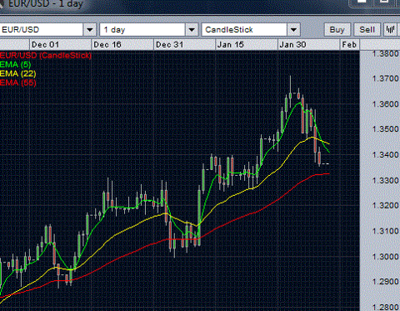Select the EMA (55) legend label
The height and width of the screenshot is (311, 400).
tap(18, 83)
